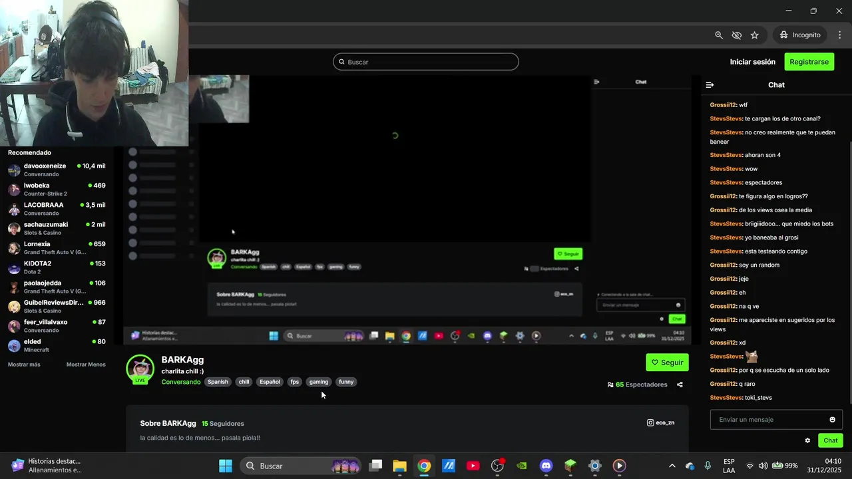Focus the Buscar search field at the top
852x479 pixels.
point(426,62)
